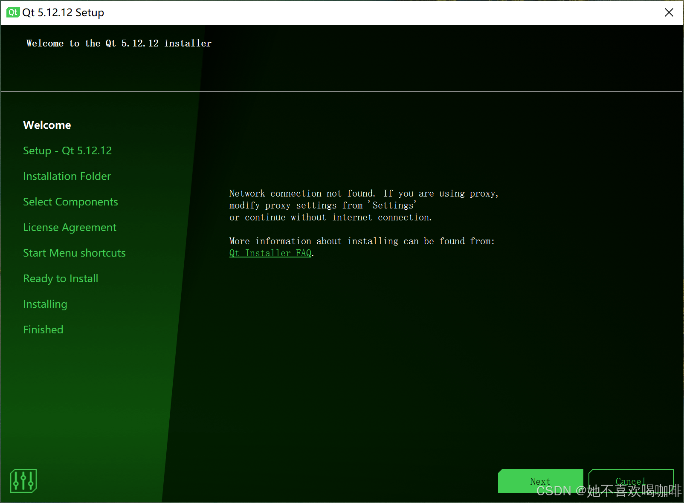Select the Start Menu shortcuts step
The image size is (684, 503).
74,253
